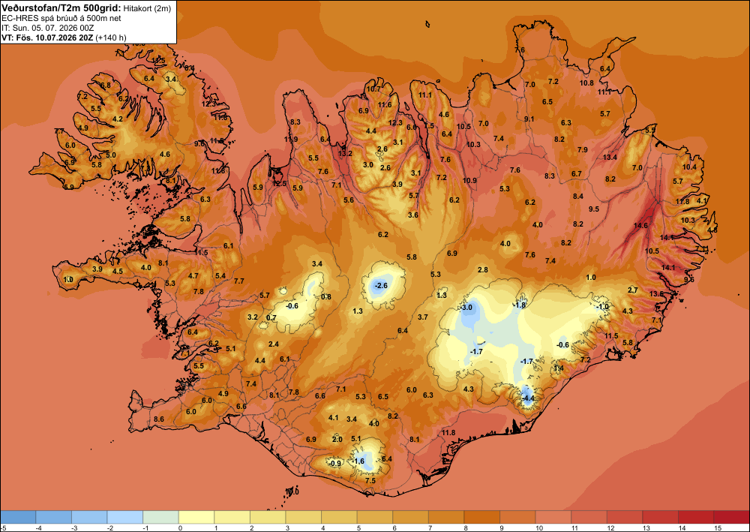Click the legend color swatch between -1 and 0
The height and width of the screenshot is (532, 750).
[x=160, y=517]
